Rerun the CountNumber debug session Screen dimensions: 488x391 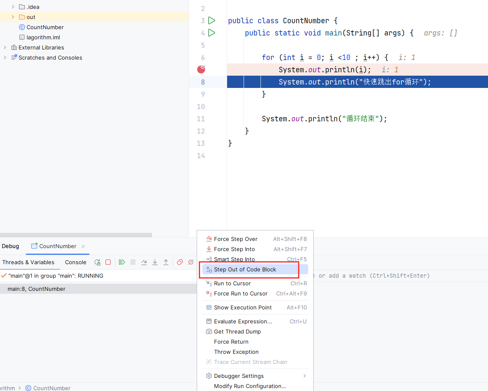pyautogui.click(x=97, y=262)
